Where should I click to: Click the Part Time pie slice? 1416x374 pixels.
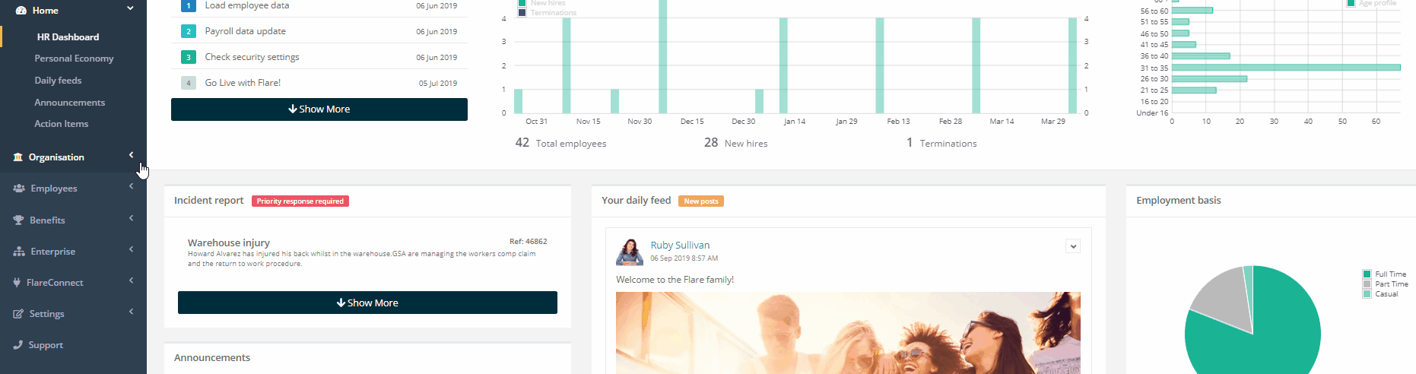click(1224, 300)
